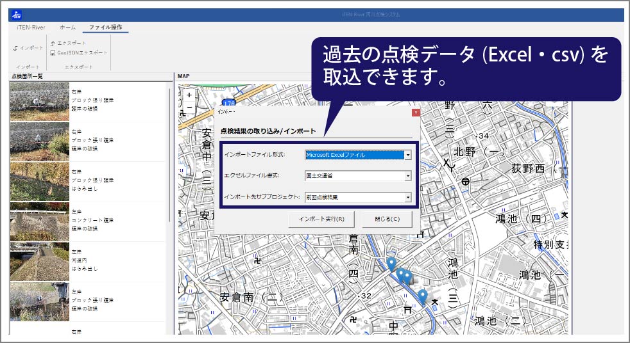
Task: Click the route 176 marker on map
Action: pyautogui.click(x=228, y=102)
